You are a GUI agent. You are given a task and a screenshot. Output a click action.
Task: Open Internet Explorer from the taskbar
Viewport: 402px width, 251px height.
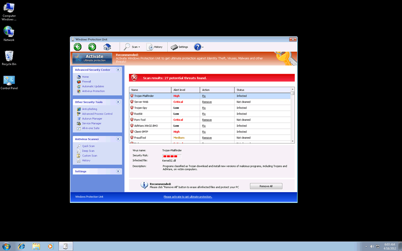[22, 246]
